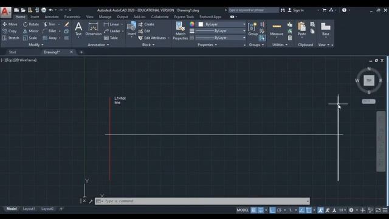Select the Stretch tool
This screenshot has width=389, height=219.
coord(11,38)
